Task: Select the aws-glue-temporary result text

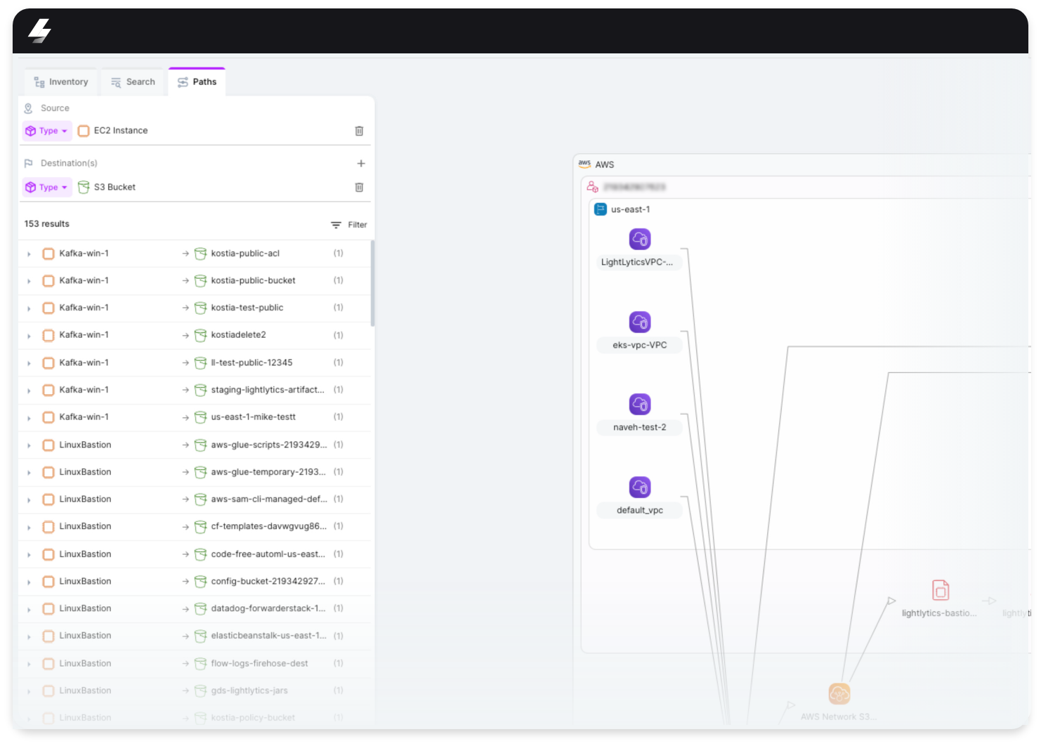Action: 268,472
